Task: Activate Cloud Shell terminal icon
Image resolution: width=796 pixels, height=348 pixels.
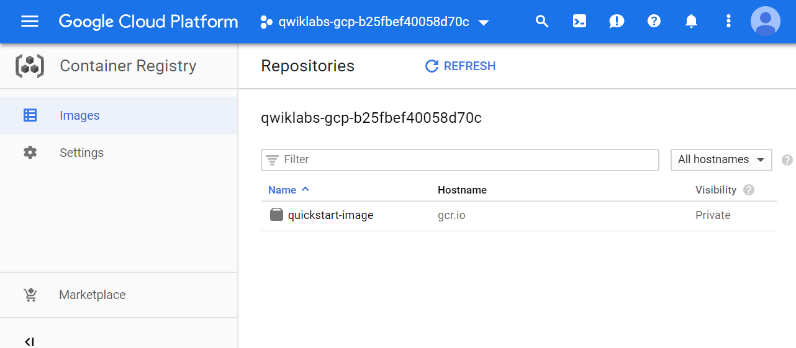Action: 579,22
